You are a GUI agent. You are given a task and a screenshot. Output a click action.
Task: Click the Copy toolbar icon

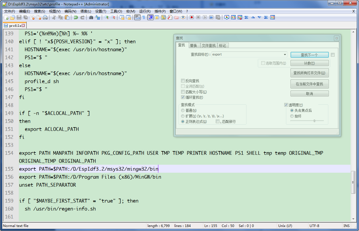pos(61,17)
